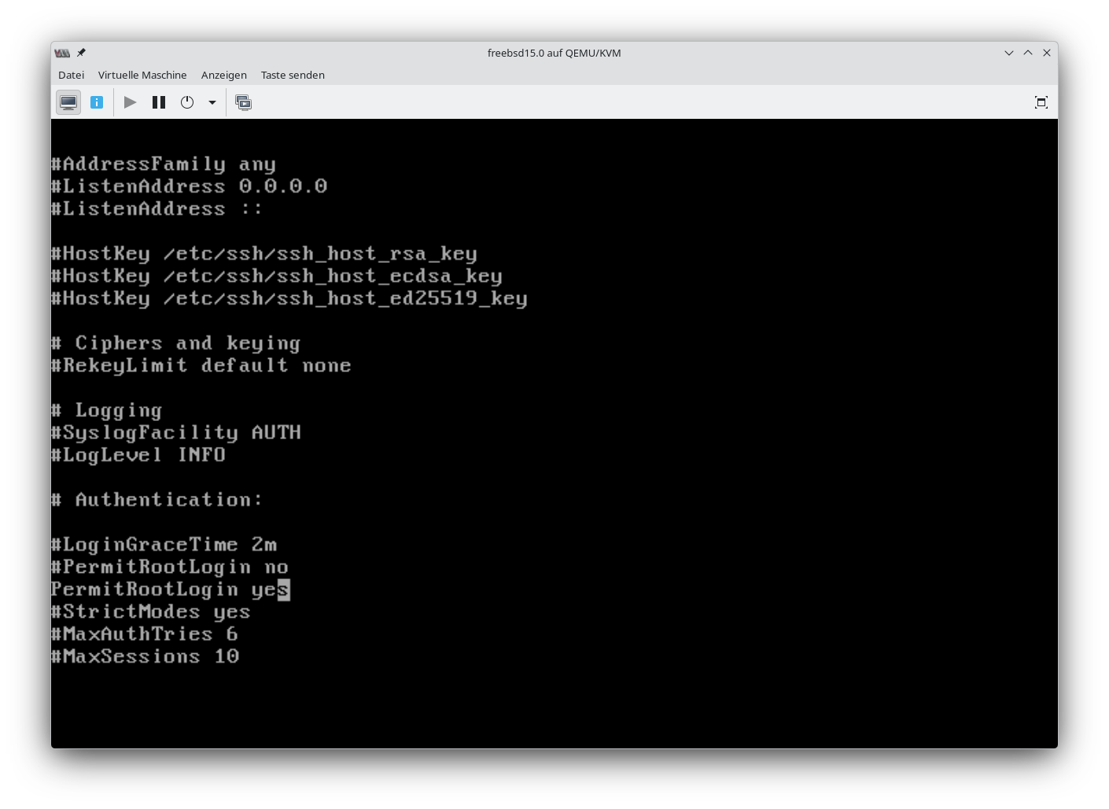Click the title bar text freebsd15.0 auf QEMU/KVM
1109x809 pixels.
pos(554,53)
